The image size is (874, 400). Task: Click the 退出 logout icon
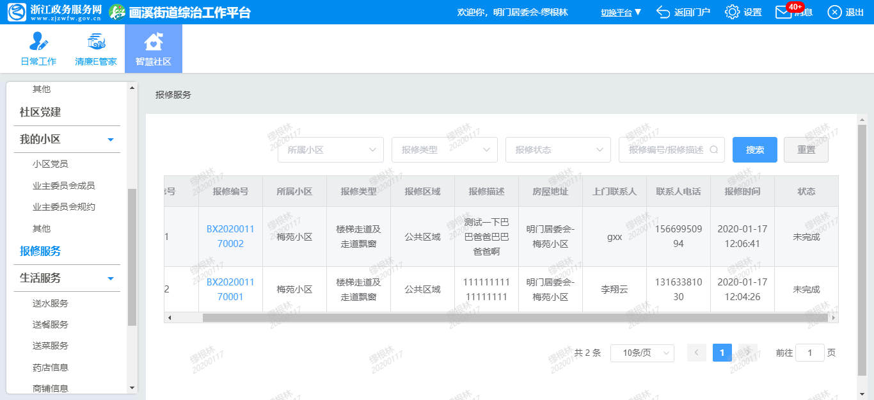[x=834, y=12]
